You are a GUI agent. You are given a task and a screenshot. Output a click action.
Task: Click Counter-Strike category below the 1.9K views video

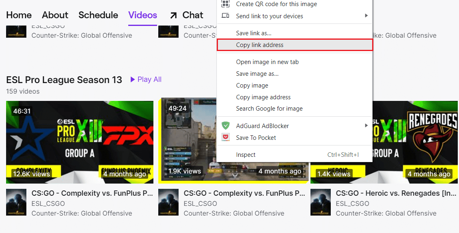[234, 214]
